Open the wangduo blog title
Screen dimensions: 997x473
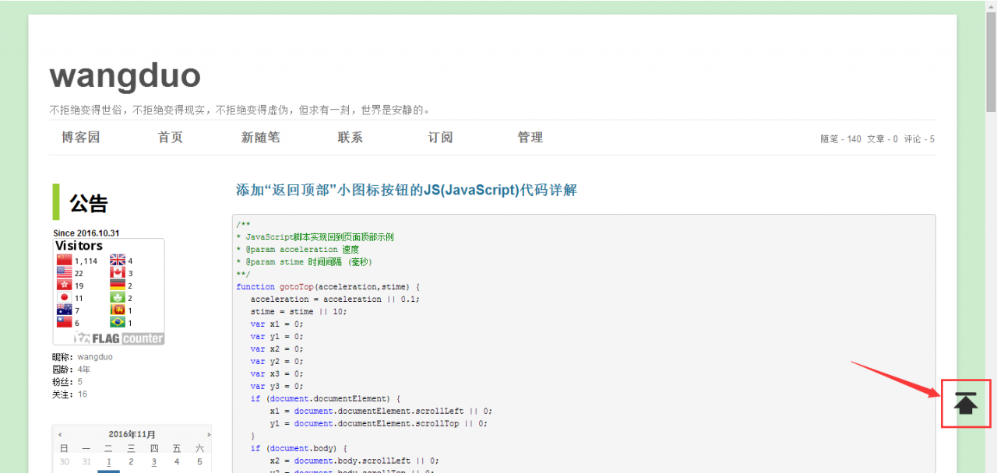pos(125,75)
